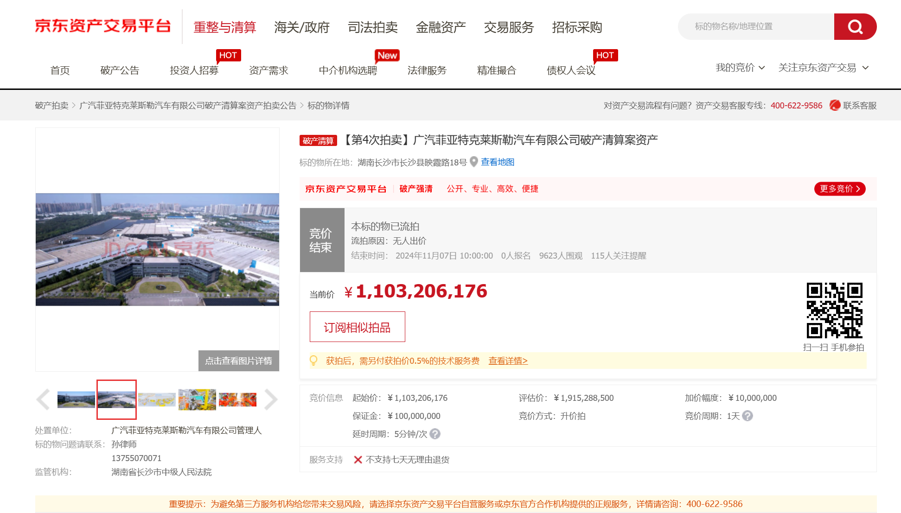Click the main aerial factory photo
The width and height of the screenshot is (901, 513).
point(158,249)
